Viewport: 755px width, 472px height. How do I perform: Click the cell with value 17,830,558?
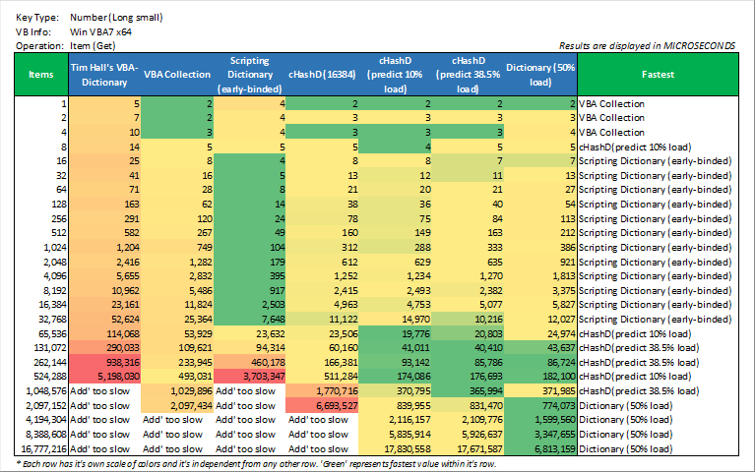tap(400, 446)
